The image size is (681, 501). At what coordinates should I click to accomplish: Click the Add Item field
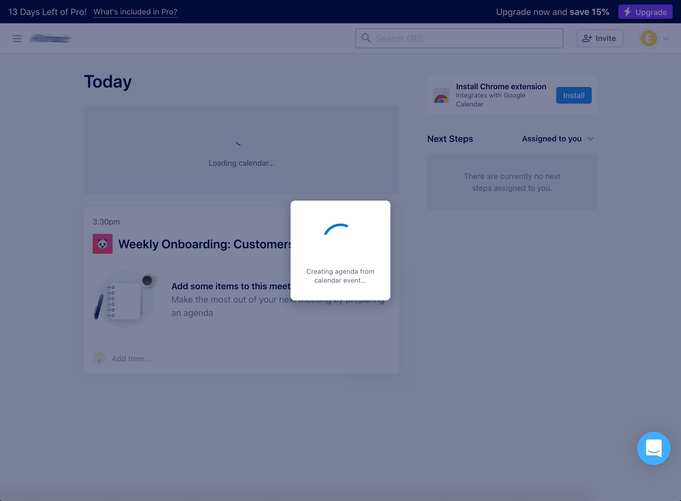(131, 359)
